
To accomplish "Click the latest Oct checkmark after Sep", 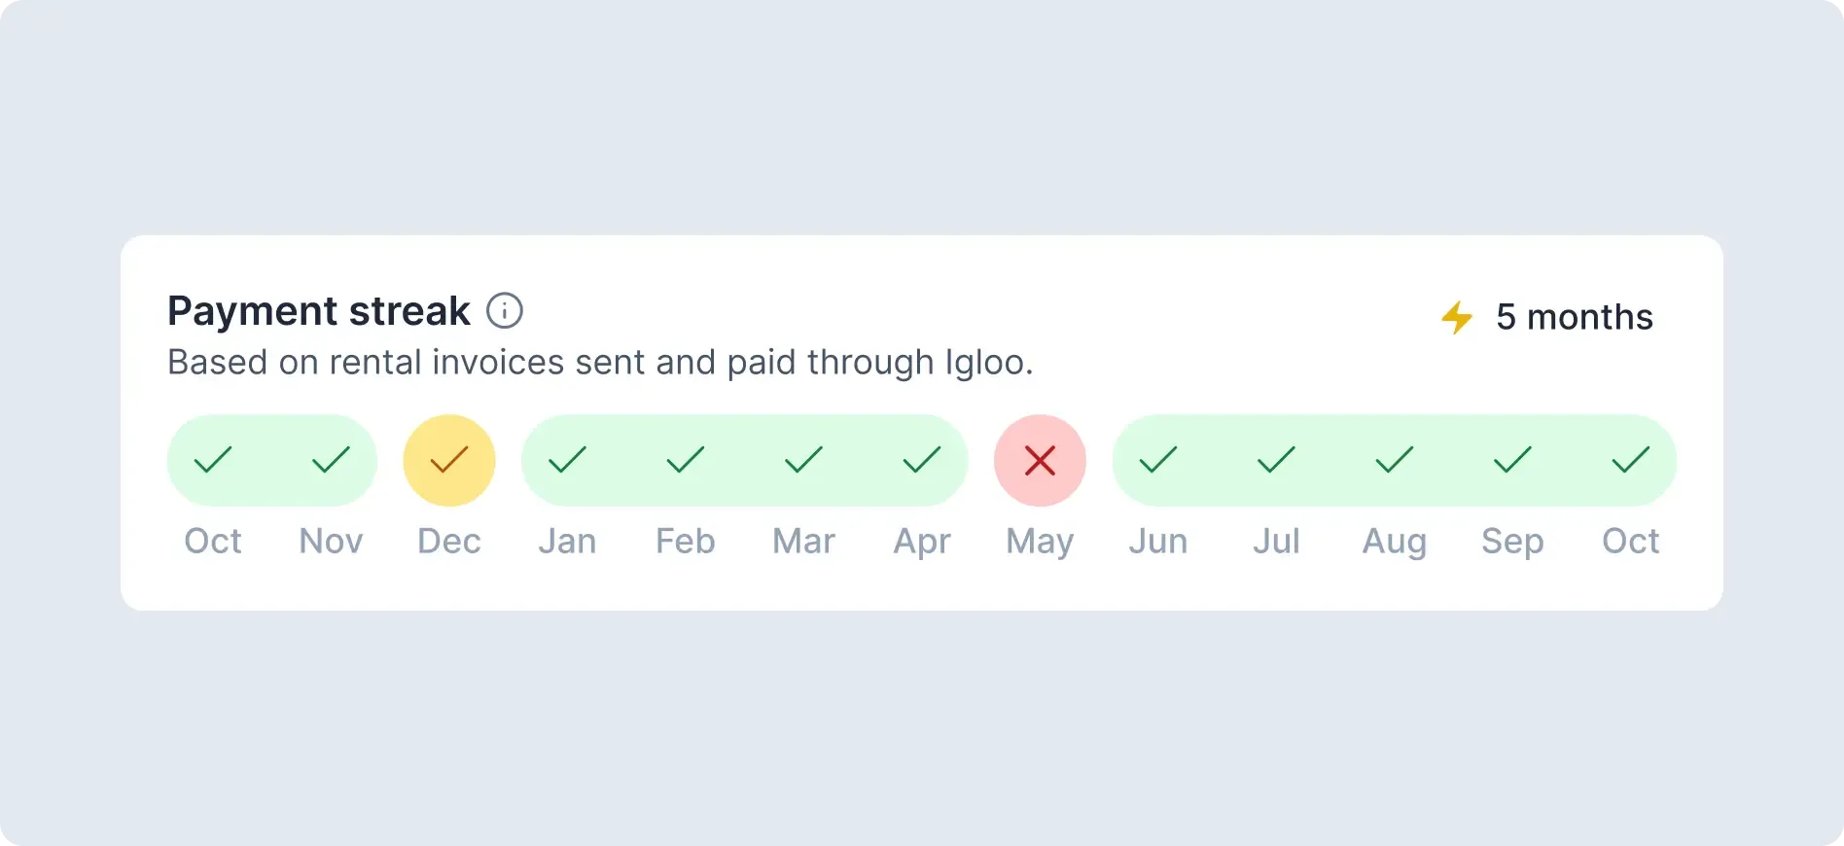I will [x=1631, y=460].
